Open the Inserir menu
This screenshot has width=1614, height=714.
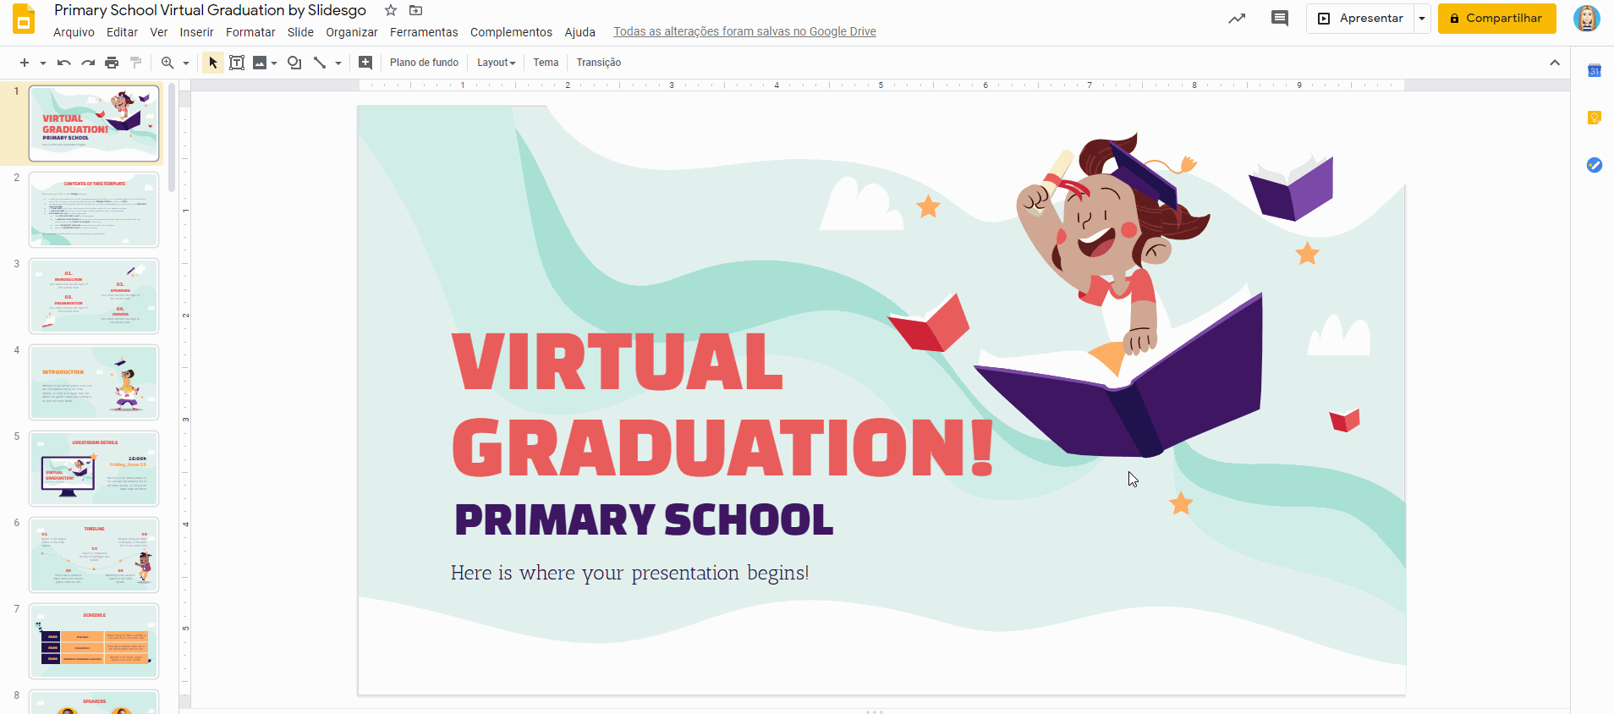click(196, 32)
